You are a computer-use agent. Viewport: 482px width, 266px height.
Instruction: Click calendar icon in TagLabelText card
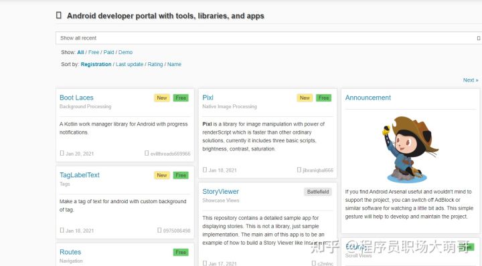(62, 230)
